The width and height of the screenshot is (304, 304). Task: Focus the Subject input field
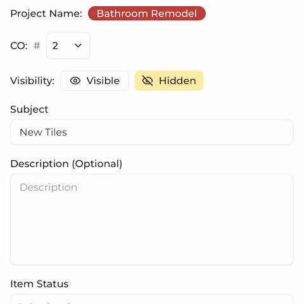tap(152, 132)
